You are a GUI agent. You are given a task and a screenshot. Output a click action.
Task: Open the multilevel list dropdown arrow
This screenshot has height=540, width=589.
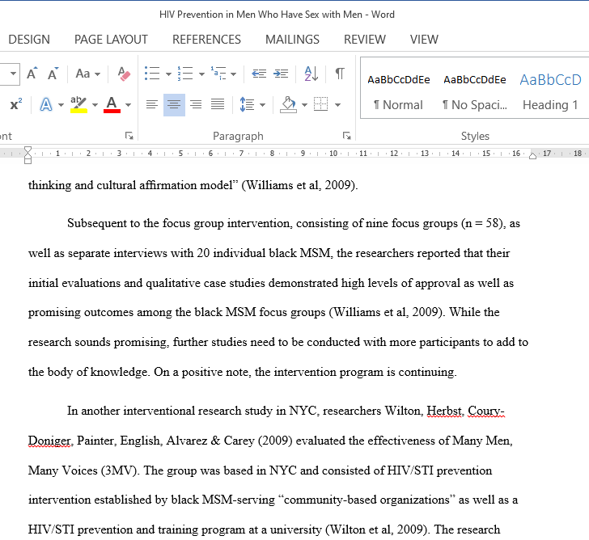(233, 74)
